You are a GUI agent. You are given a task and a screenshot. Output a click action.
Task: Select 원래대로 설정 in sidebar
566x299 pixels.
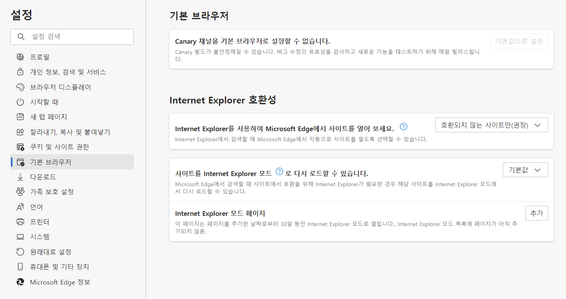(72, 252)
